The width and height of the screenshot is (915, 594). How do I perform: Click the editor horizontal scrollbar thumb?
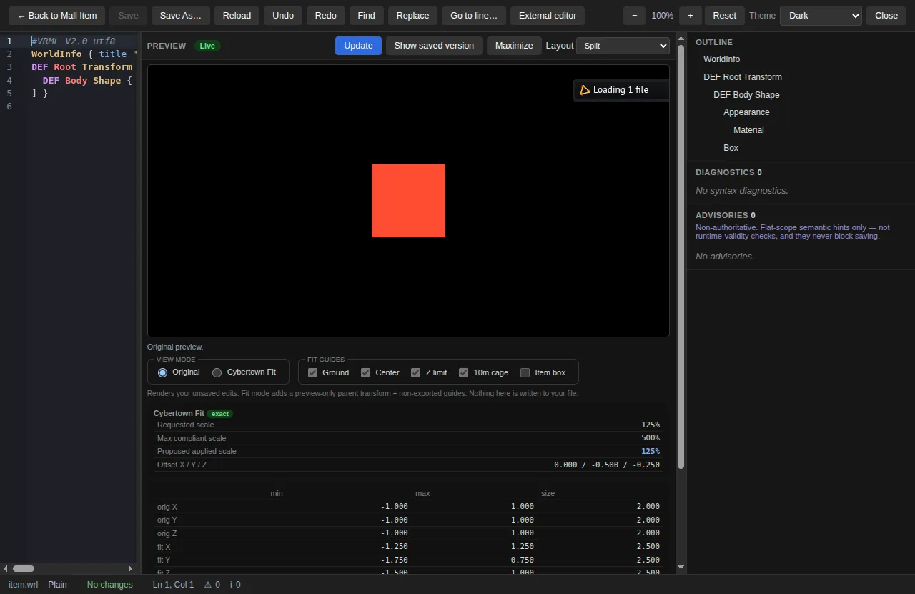(x=24, y=569)
